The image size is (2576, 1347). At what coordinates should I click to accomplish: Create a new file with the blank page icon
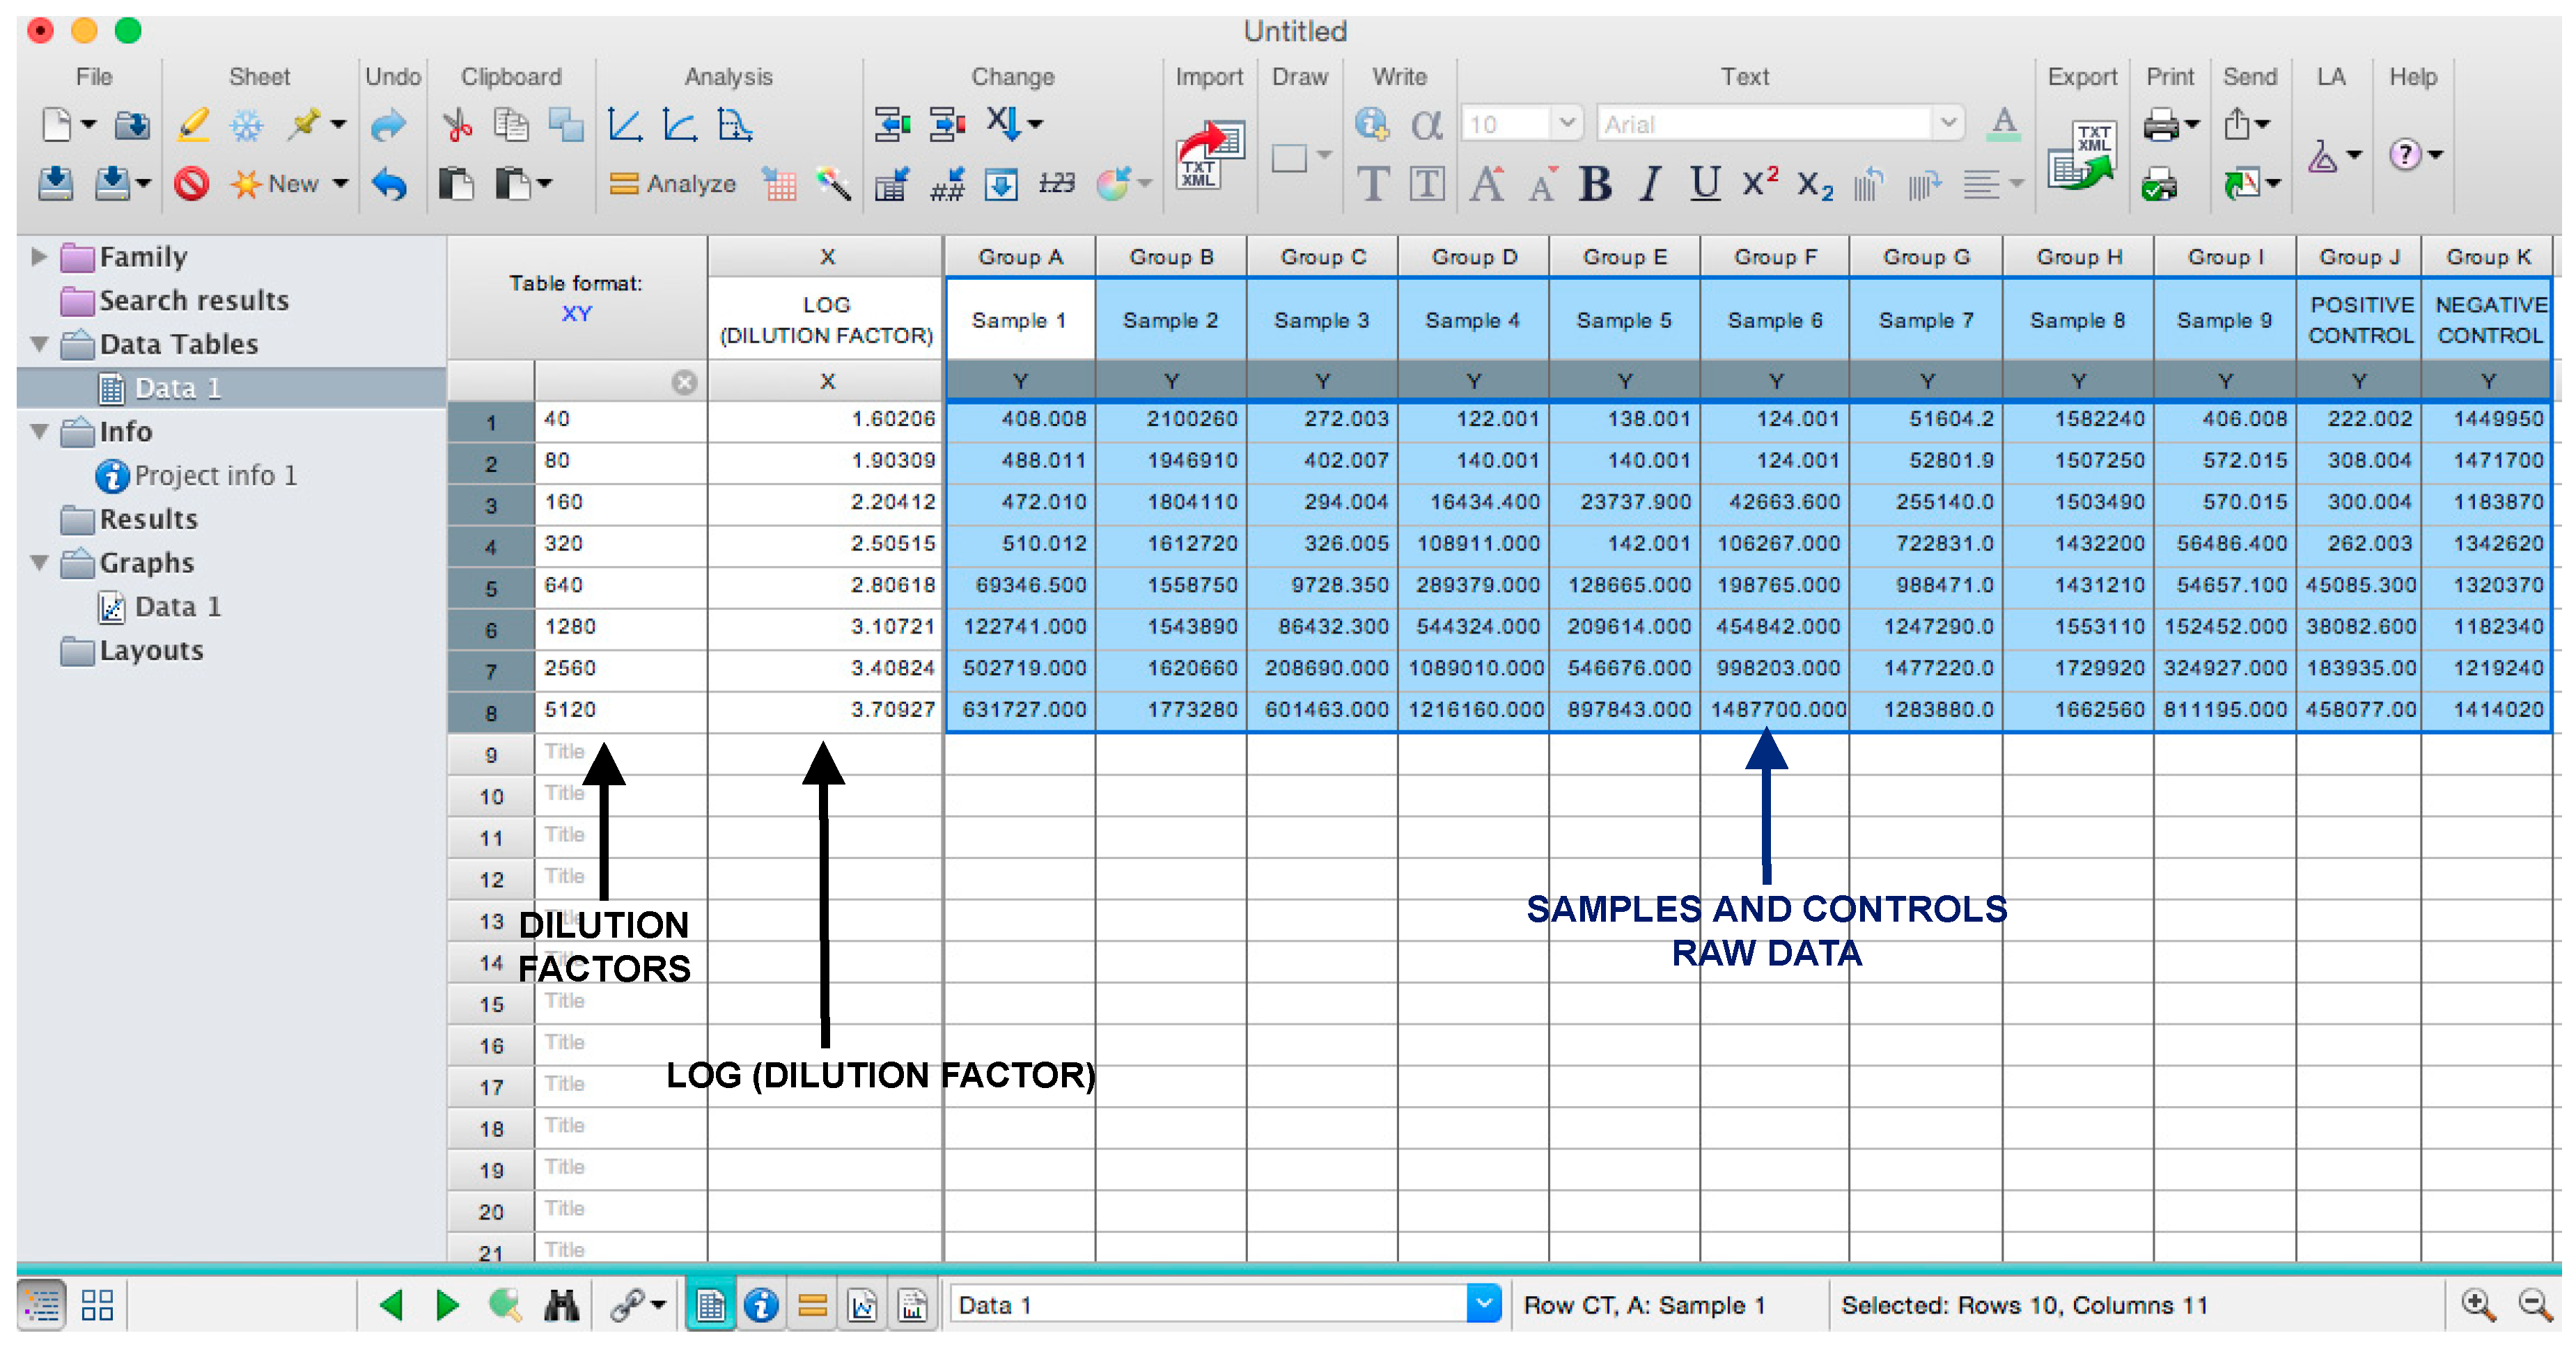(x=57, y=125)
